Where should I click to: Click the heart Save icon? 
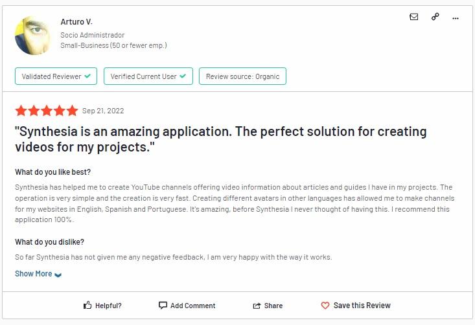tap(325, 306)
